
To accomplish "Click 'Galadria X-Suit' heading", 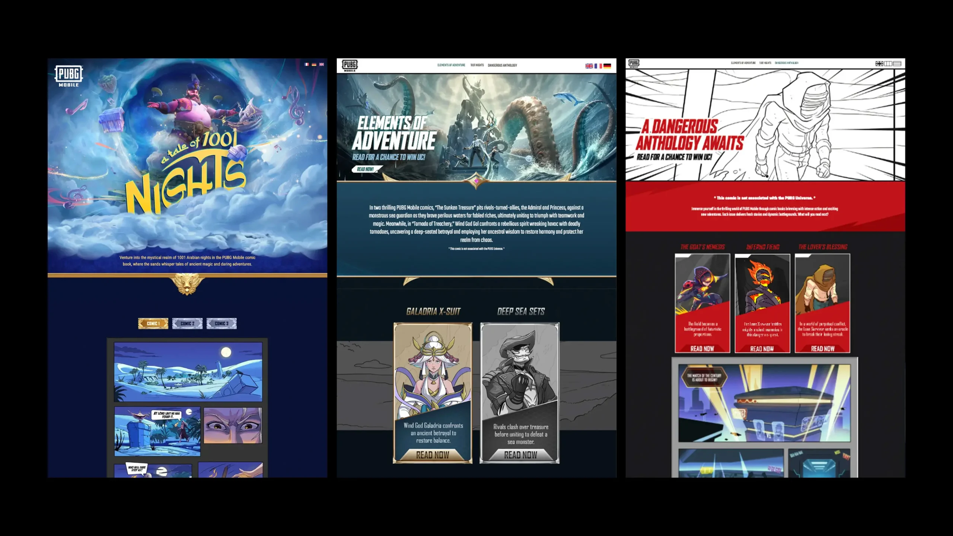I will point(433,312).
